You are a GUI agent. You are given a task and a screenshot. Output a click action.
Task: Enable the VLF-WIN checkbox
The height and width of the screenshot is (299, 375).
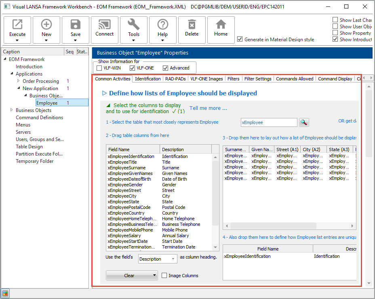[x=99, y=68]
